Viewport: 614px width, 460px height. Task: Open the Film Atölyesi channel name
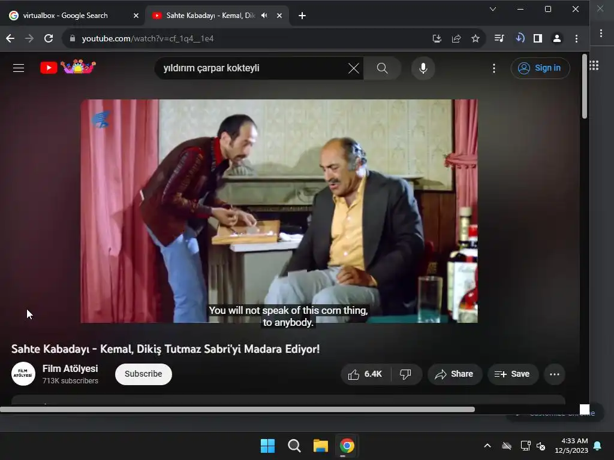click(x=70, y=368)
